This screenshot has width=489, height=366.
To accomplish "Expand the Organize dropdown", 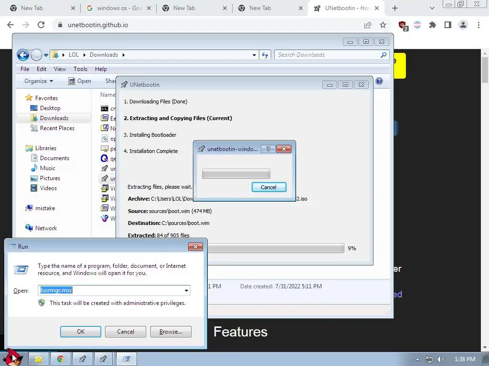I will pyautogui.click(x=39, y=81).
